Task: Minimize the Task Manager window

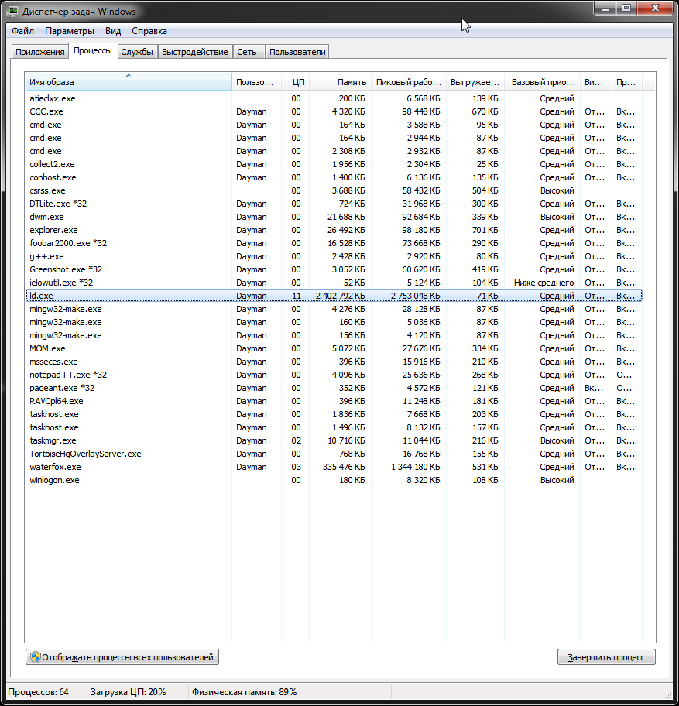Action: pyautogui.click(x=605, y=8)
